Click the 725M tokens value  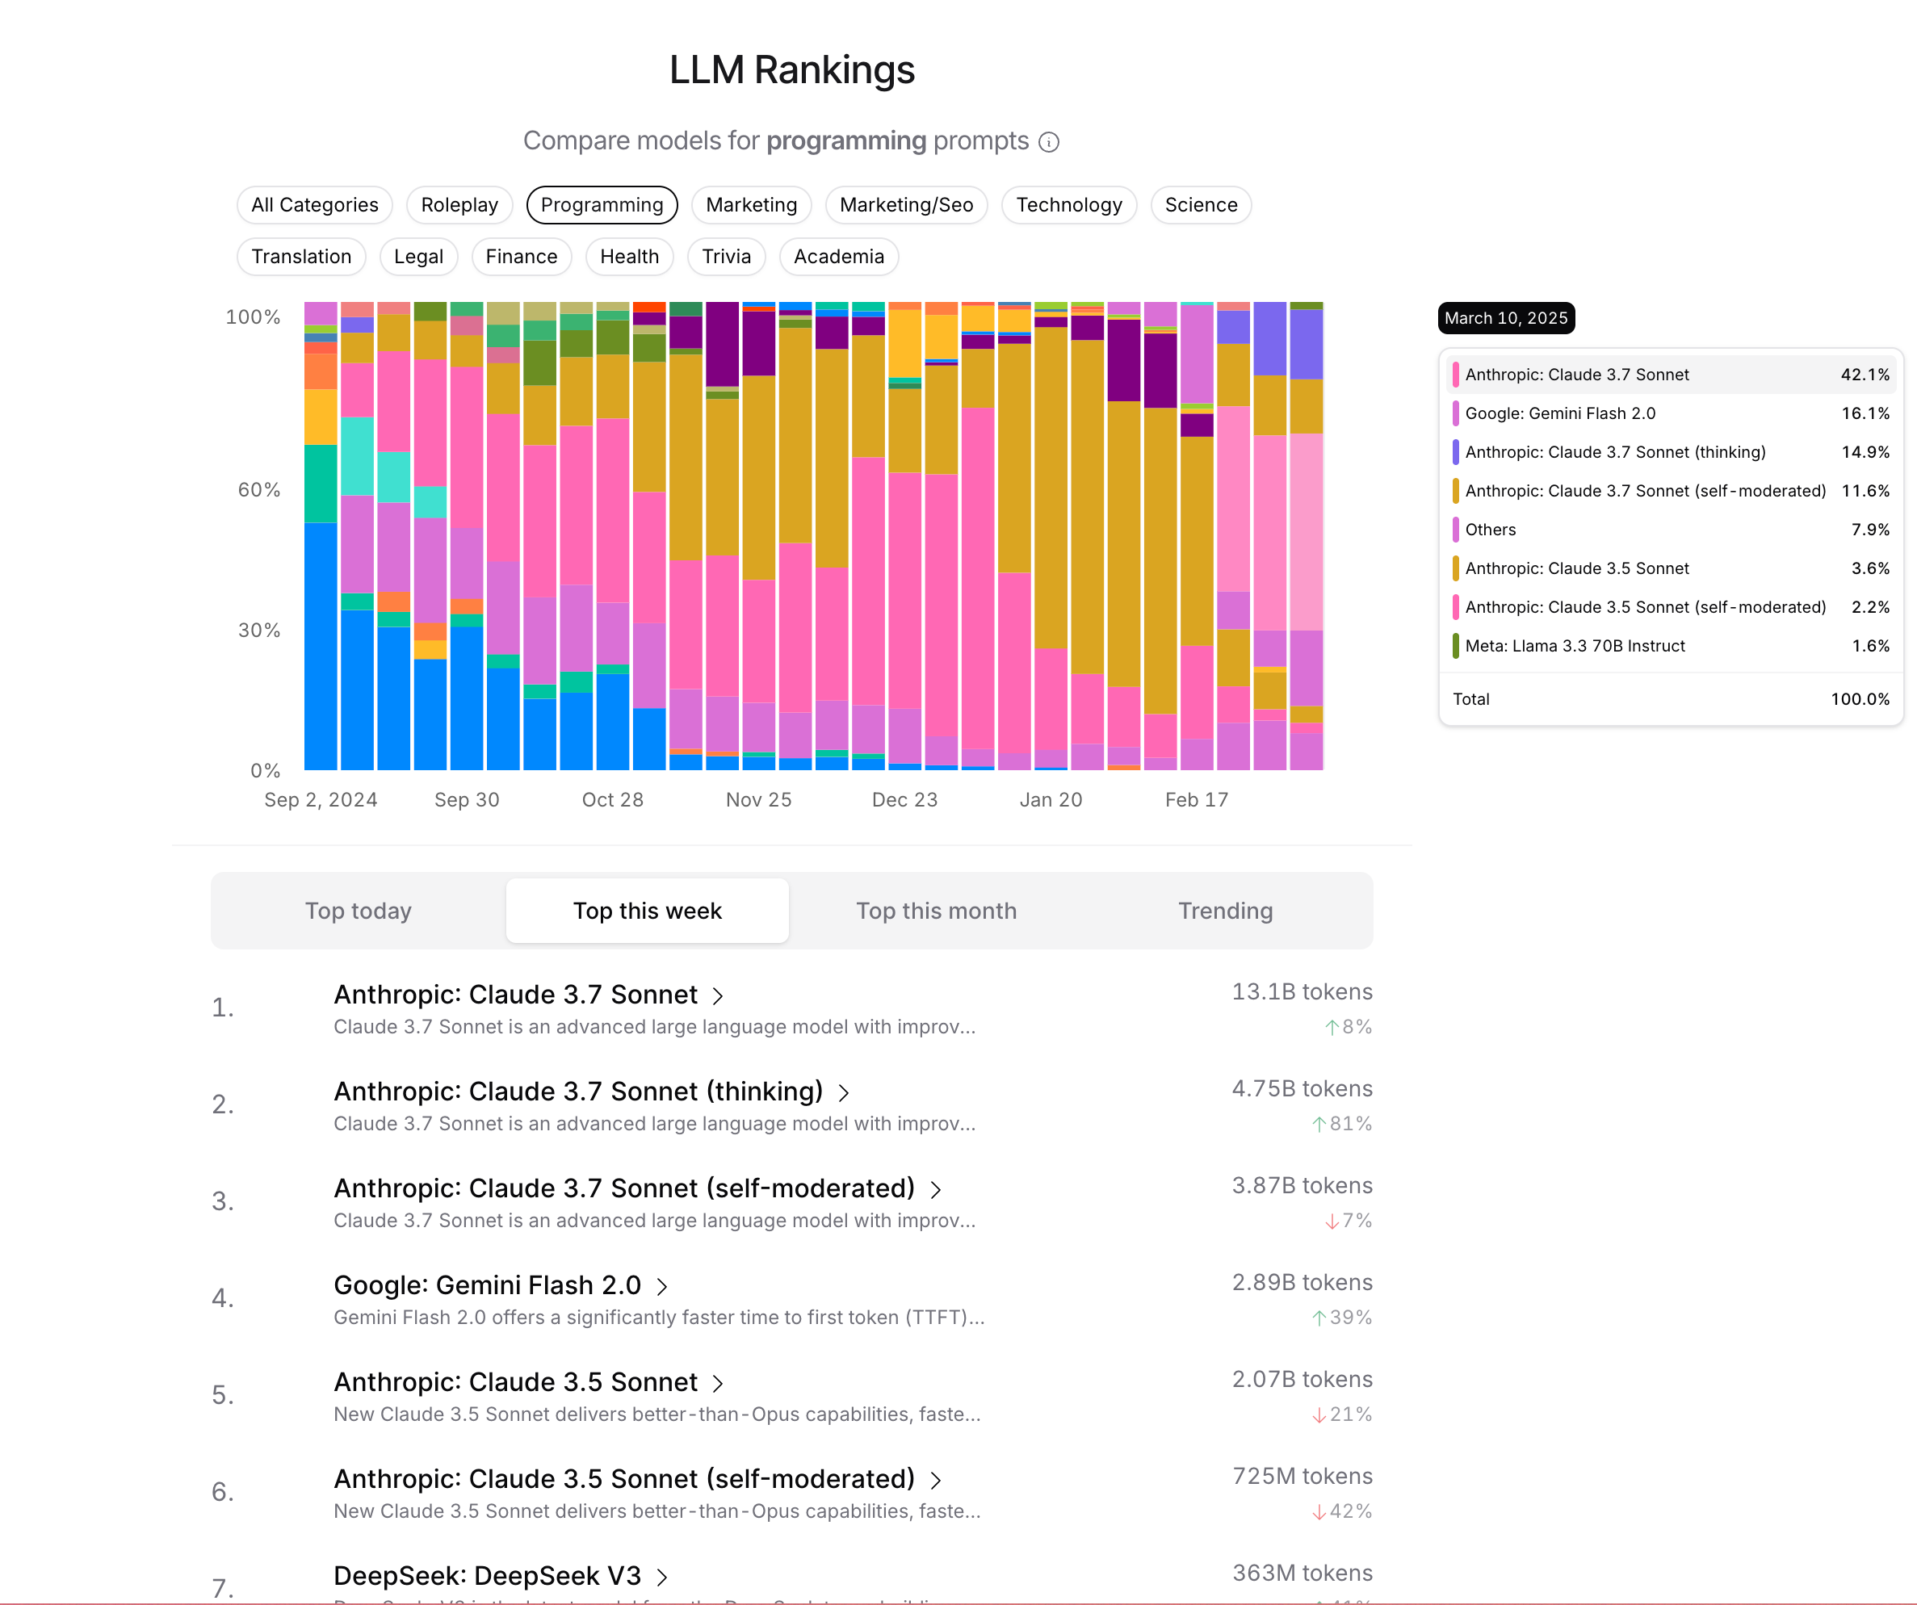coord(1302,1477)
